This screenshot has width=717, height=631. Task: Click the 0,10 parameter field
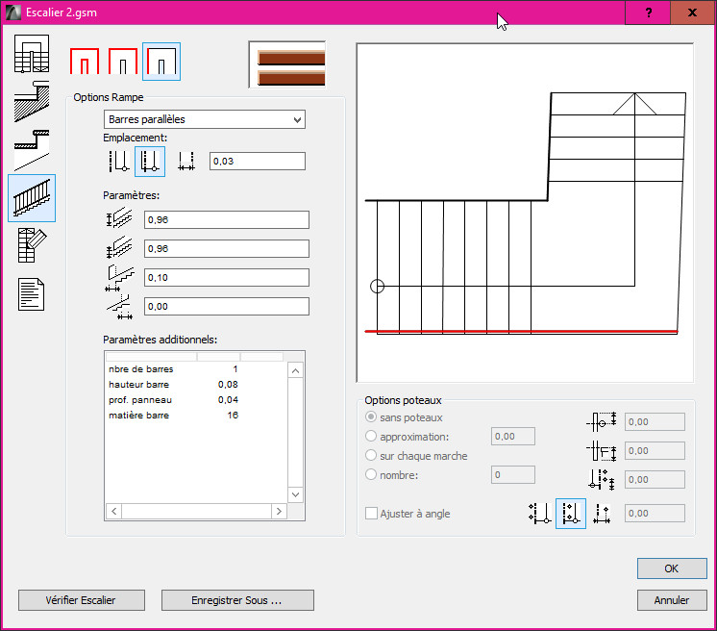(227, 277)
